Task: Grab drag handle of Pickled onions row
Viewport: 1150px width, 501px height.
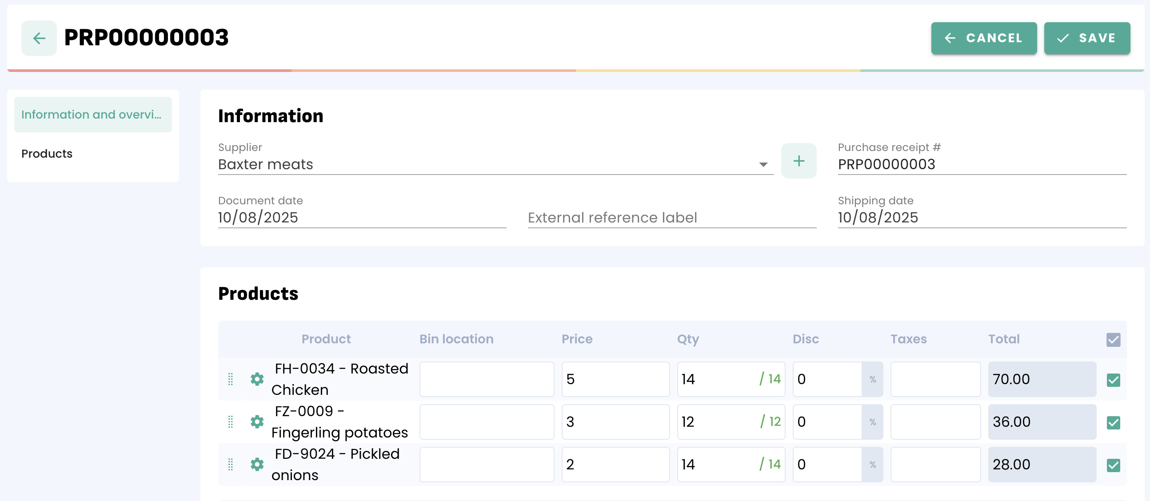Action: coord(230,465)
